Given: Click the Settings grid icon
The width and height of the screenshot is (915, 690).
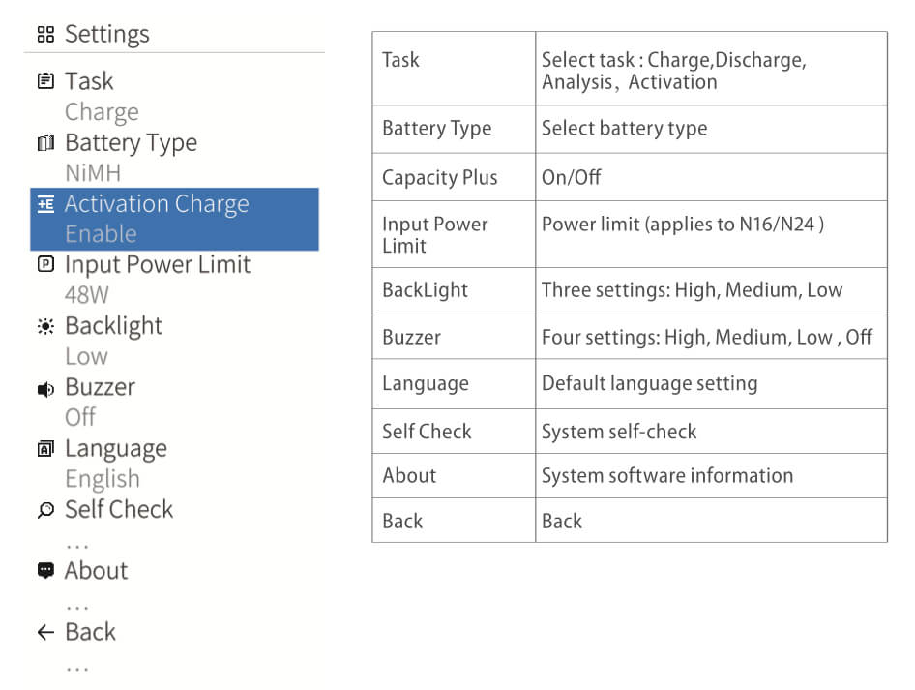Looking at the screenshot, I should tap(44, 35).
